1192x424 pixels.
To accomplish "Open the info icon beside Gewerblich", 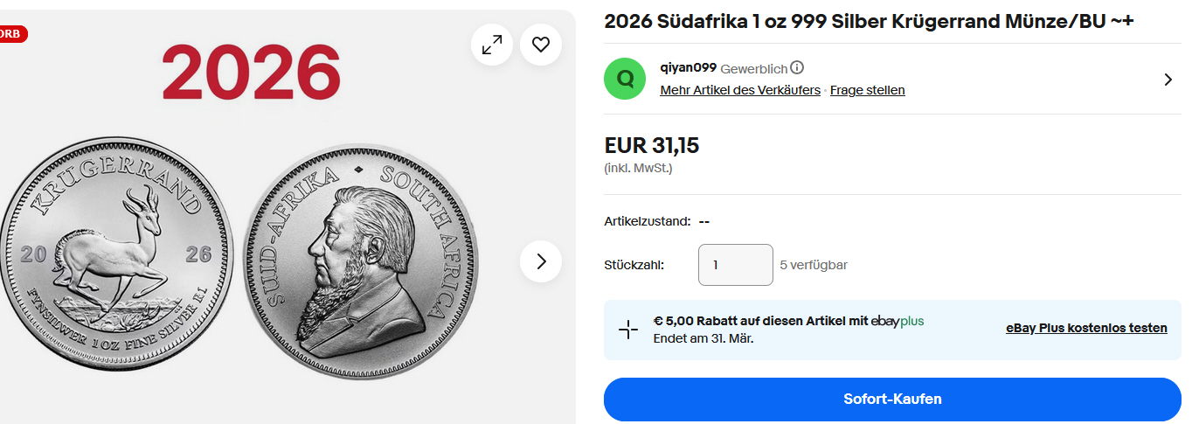I will (x=797, y=68).
